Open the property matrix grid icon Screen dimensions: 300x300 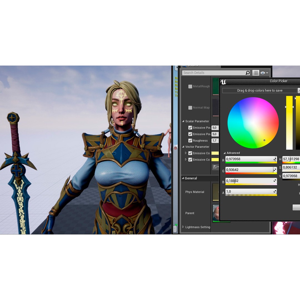(256, 73)
